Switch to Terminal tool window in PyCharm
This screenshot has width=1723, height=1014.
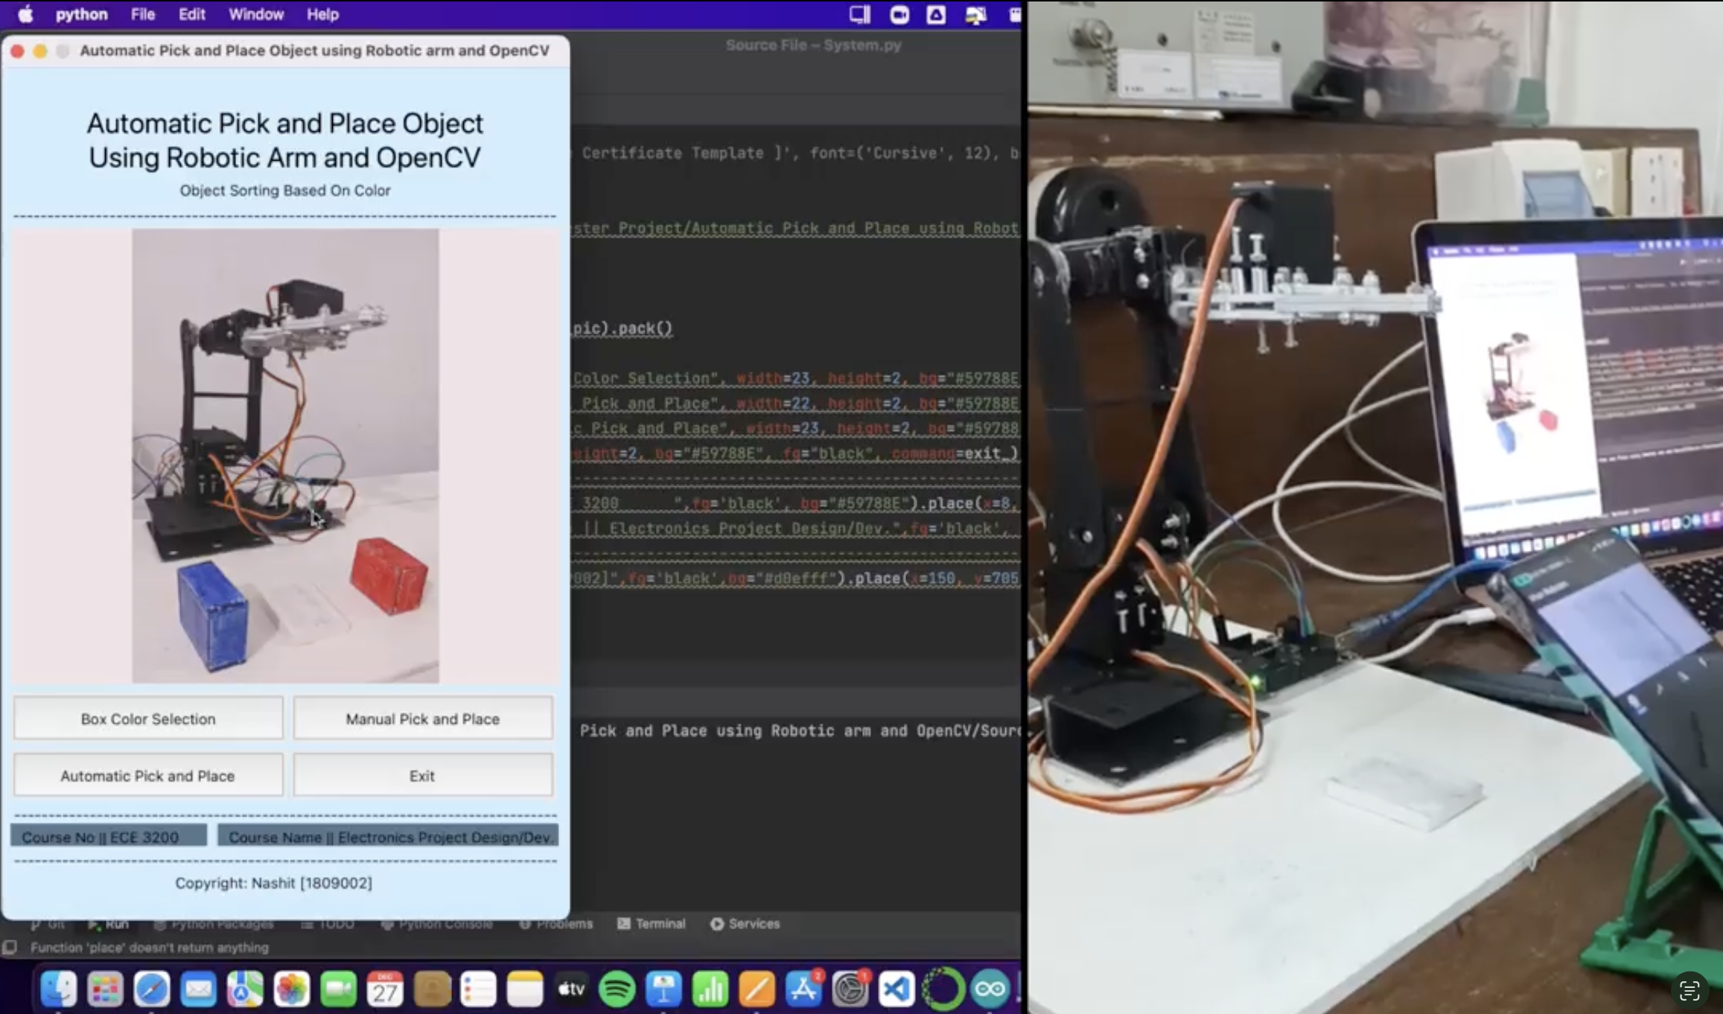[652, 923]
